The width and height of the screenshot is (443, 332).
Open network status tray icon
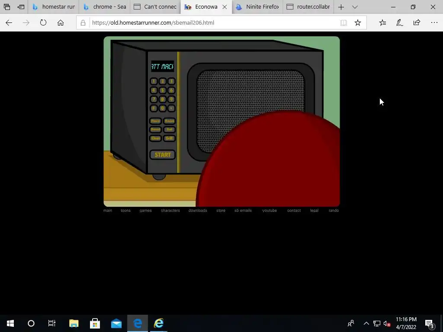[x=377, y=323]
